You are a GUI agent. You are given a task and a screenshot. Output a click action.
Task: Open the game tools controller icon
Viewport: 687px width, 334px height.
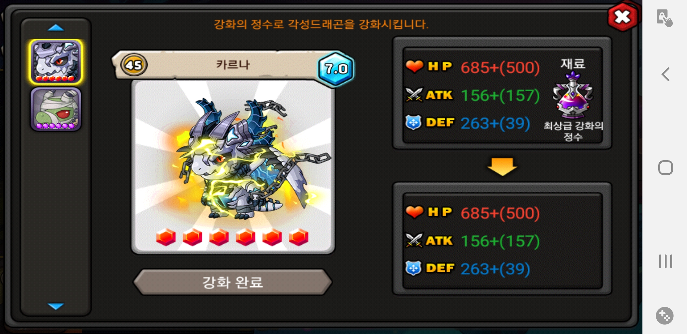tap(665, 316)
